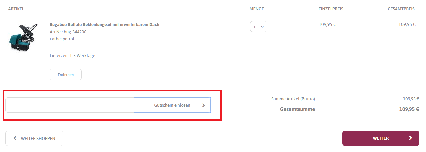Viewport: 426px width, 152px height.
Task: Click the EINZELPREIS column header
Action: (331, 9)
